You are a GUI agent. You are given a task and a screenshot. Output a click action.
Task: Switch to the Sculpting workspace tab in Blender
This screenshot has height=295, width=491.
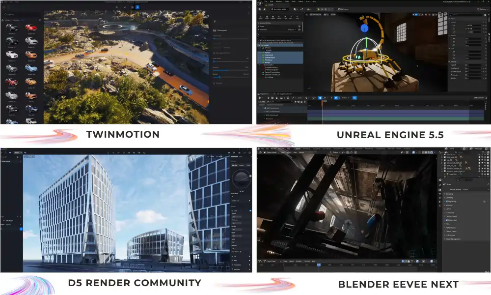tap(316, 148)
